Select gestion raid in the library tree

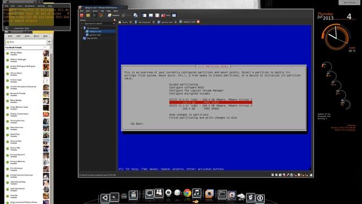tap(95, 35)
